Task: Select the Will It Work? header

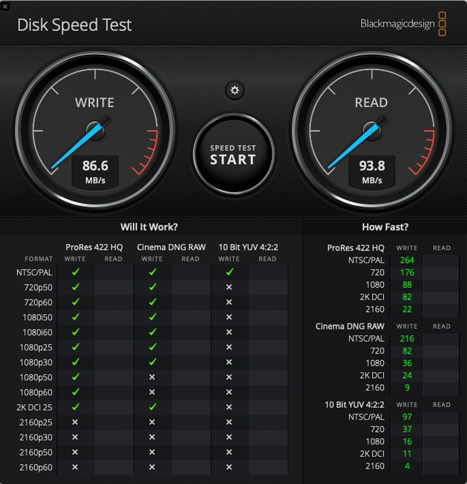Action: click(x=149, y=227)
